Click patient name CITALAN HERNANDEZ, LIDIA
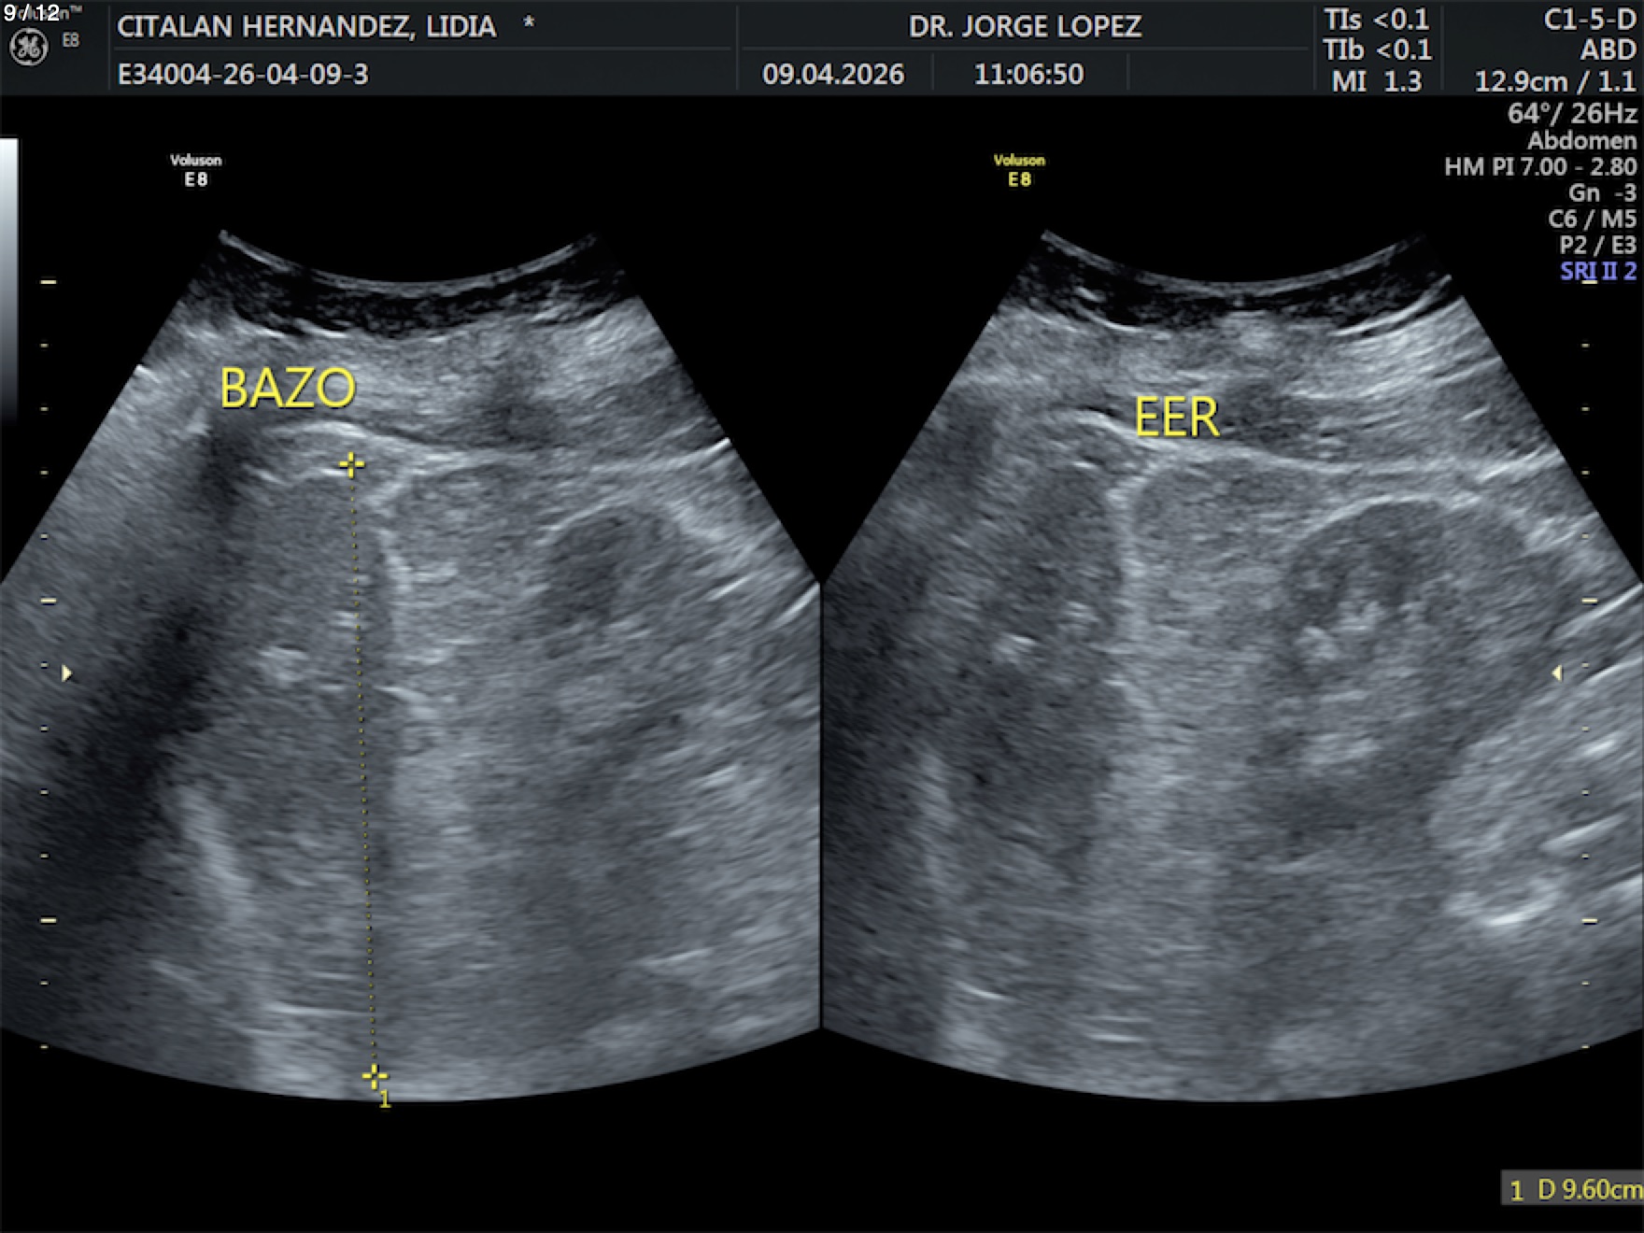Screen dimensions: 1644x1233 click(306, 26)
